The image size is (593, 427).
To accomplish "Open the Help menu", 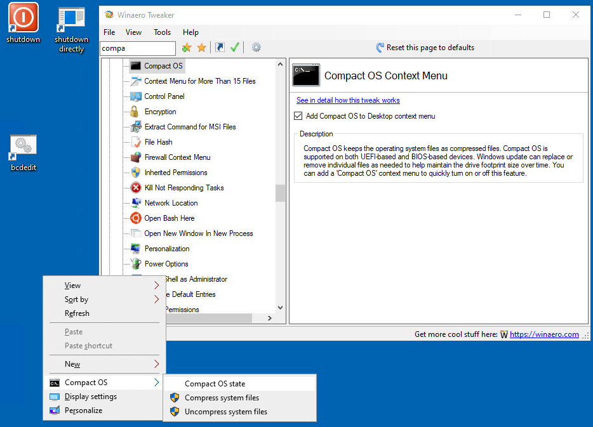I will 190,32.
